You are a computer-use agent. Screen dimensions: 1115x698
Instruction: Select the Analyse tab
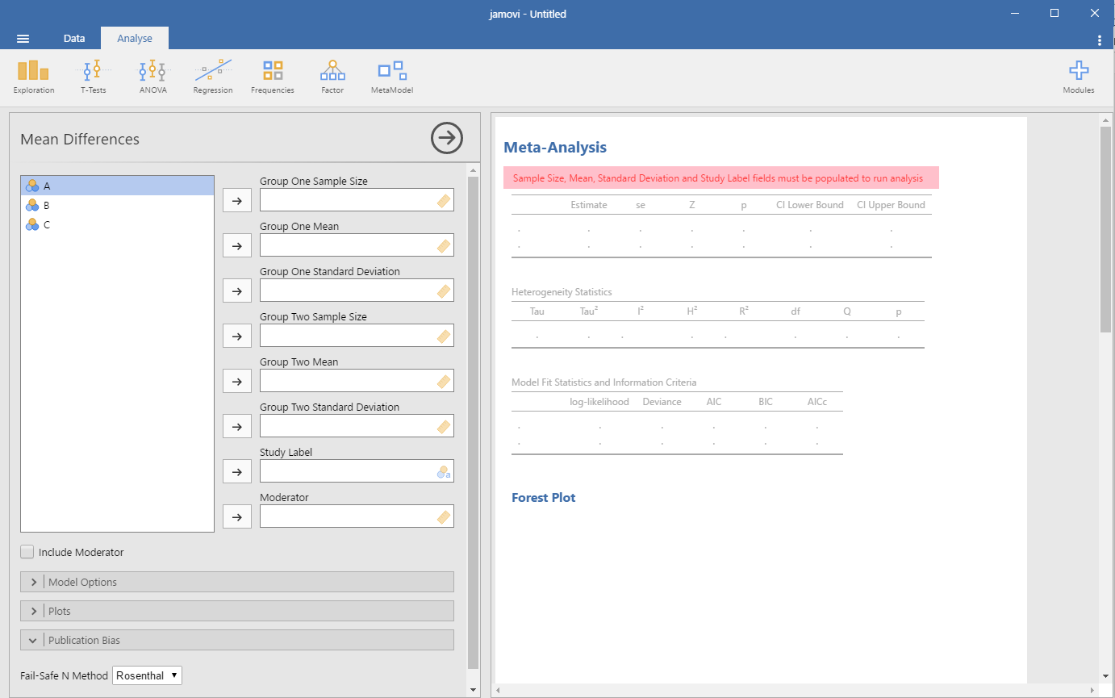135,38
